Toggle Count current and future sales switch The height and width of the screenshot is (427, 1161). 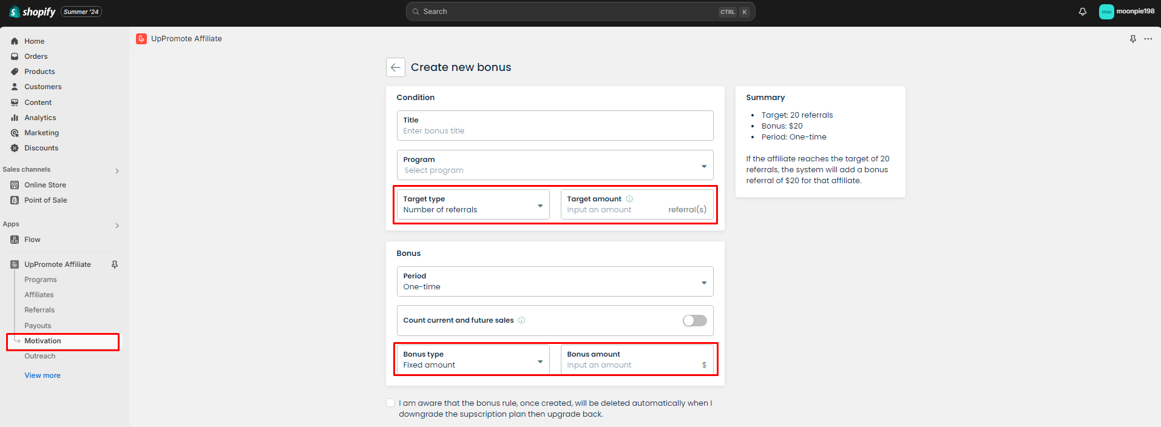[x=695, y=320]
